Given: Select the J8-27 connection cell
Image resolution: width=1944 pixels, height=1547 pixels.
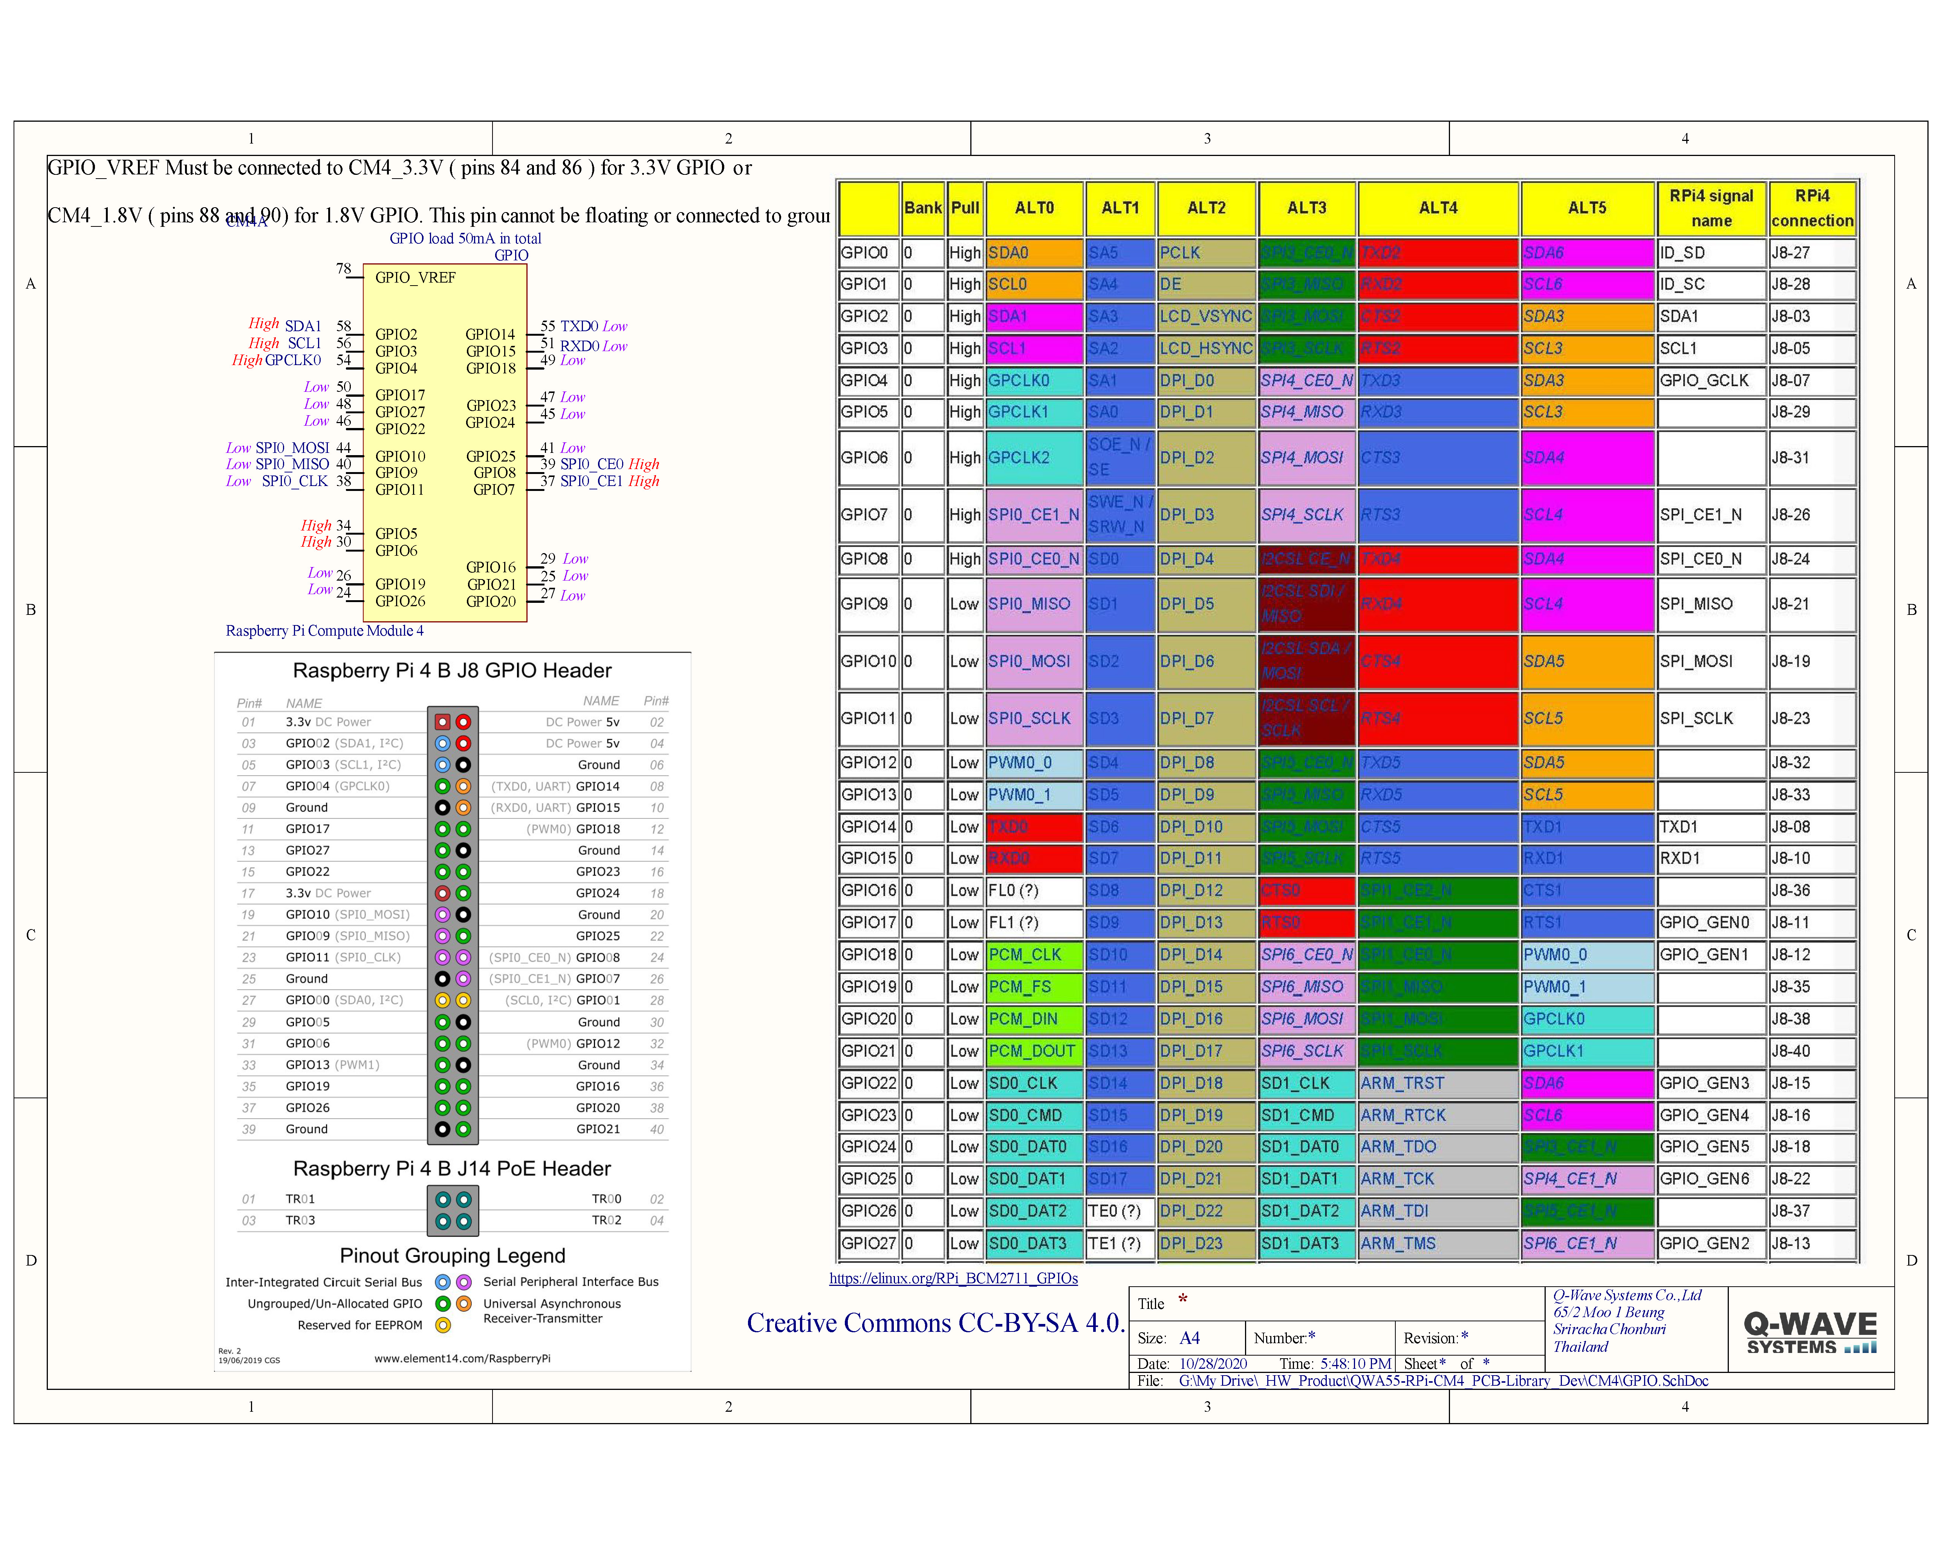Looking at the screenshot, I should click(1812, 253).
